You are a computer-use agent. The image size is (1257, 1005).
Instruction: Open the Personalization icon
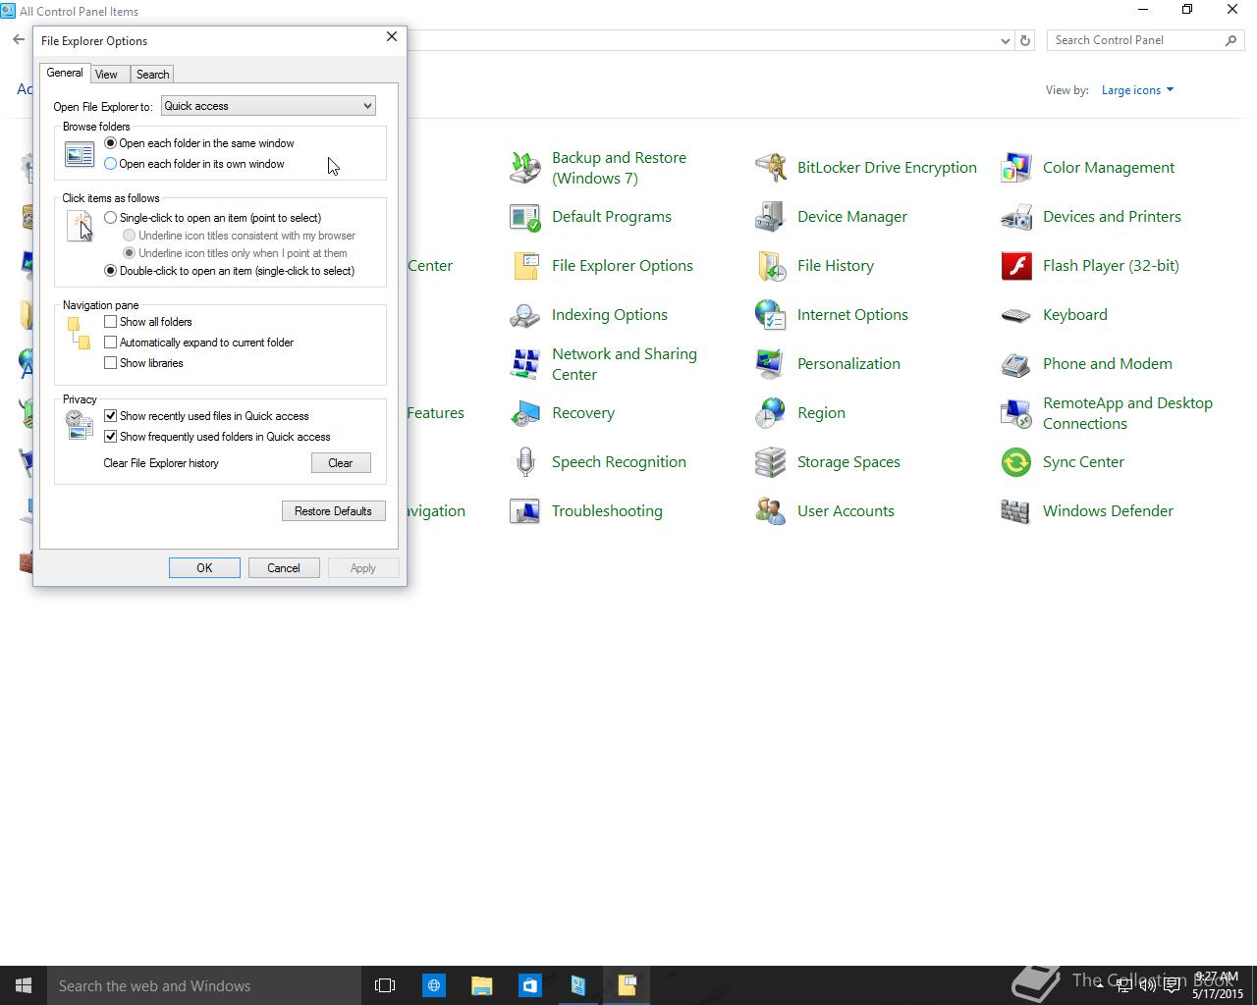pyautogui.click(x=771, y=364)
